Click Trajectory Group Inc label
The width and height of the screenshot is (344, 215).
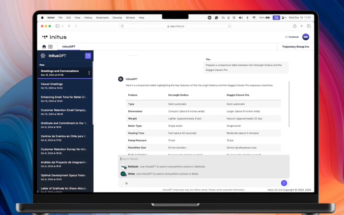pyautogui.click(x=296, y=47)
